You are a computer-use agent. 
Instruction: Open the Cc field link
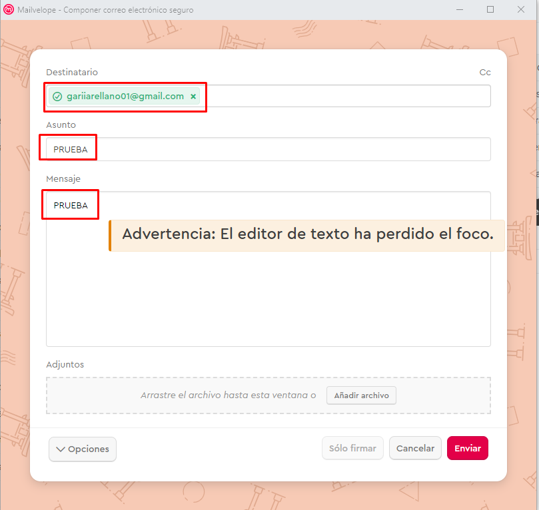485,73
